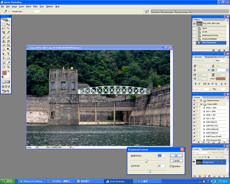The height and width of the screenshot is (184, 230).
Task: Collapse the Canon 400D action set
Action: [202, 104]
